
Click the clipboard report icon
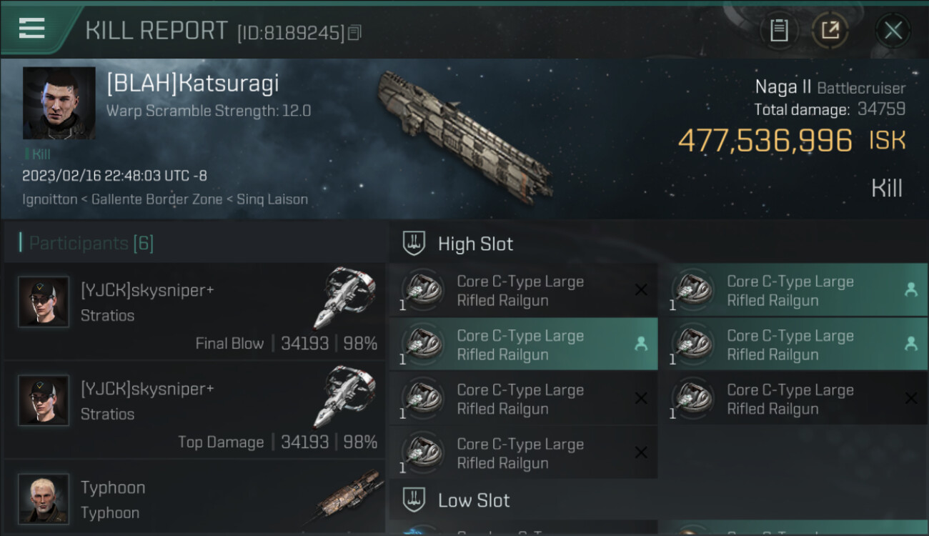click(779, 31)
